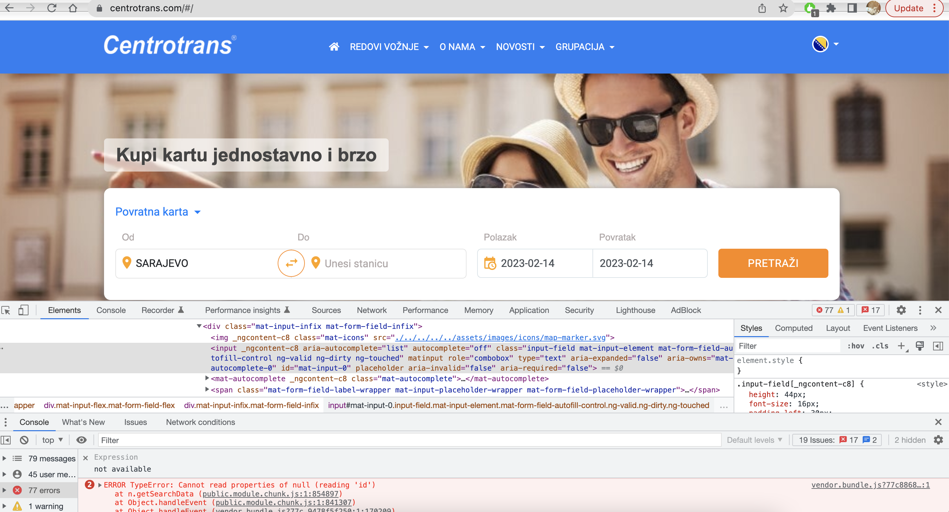Toggle element state with :hov

click(x=856, y=346)
